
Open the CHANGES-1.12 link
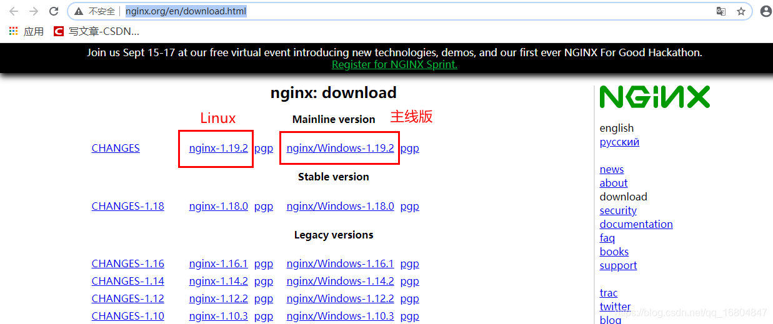[127, 298]
